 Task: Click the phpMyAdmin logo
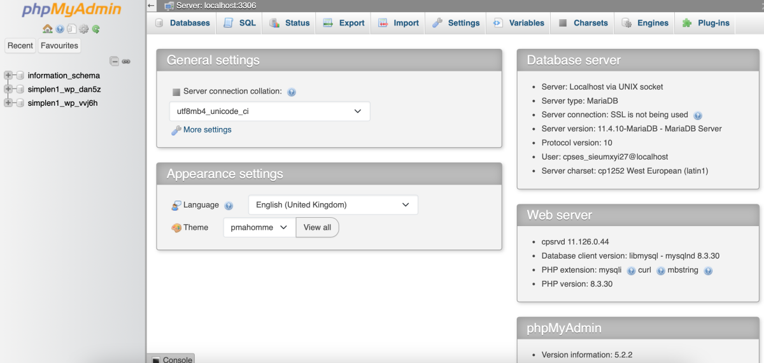coord(71,10)
